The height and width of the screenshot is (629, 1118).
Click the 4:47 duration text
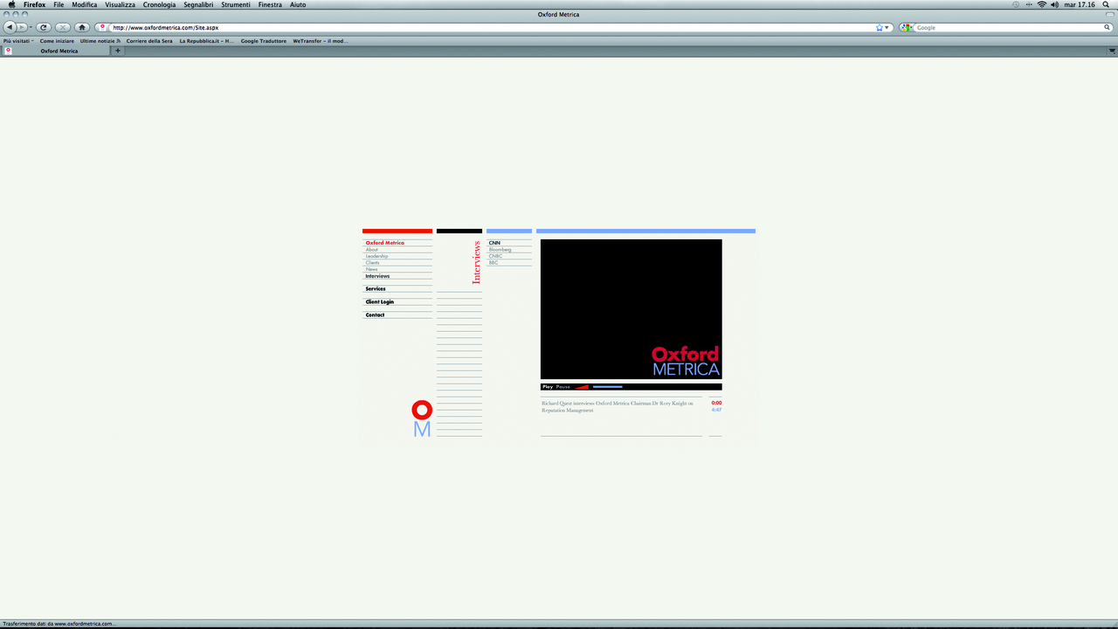[716, 410]
